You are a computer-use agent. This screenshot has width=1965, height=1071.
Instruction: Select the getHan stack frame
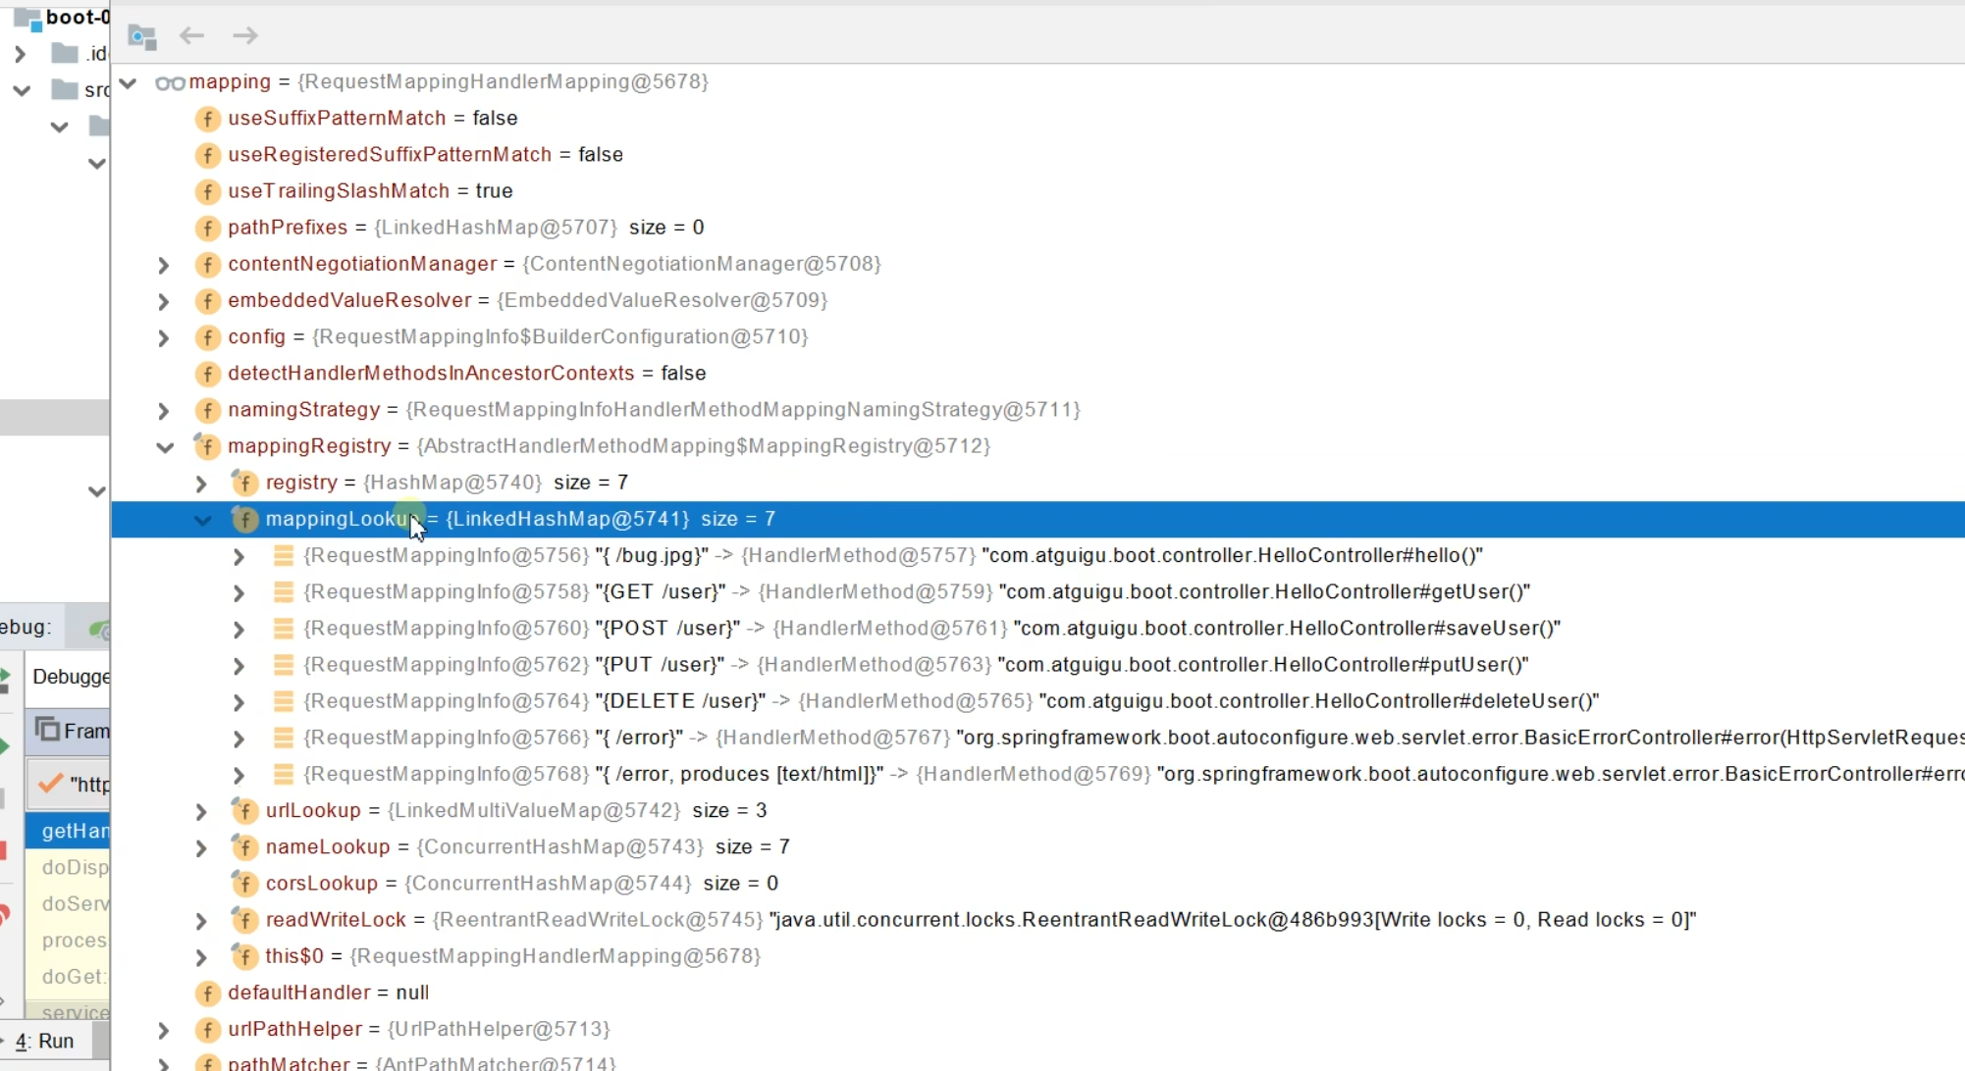[74, 831]
